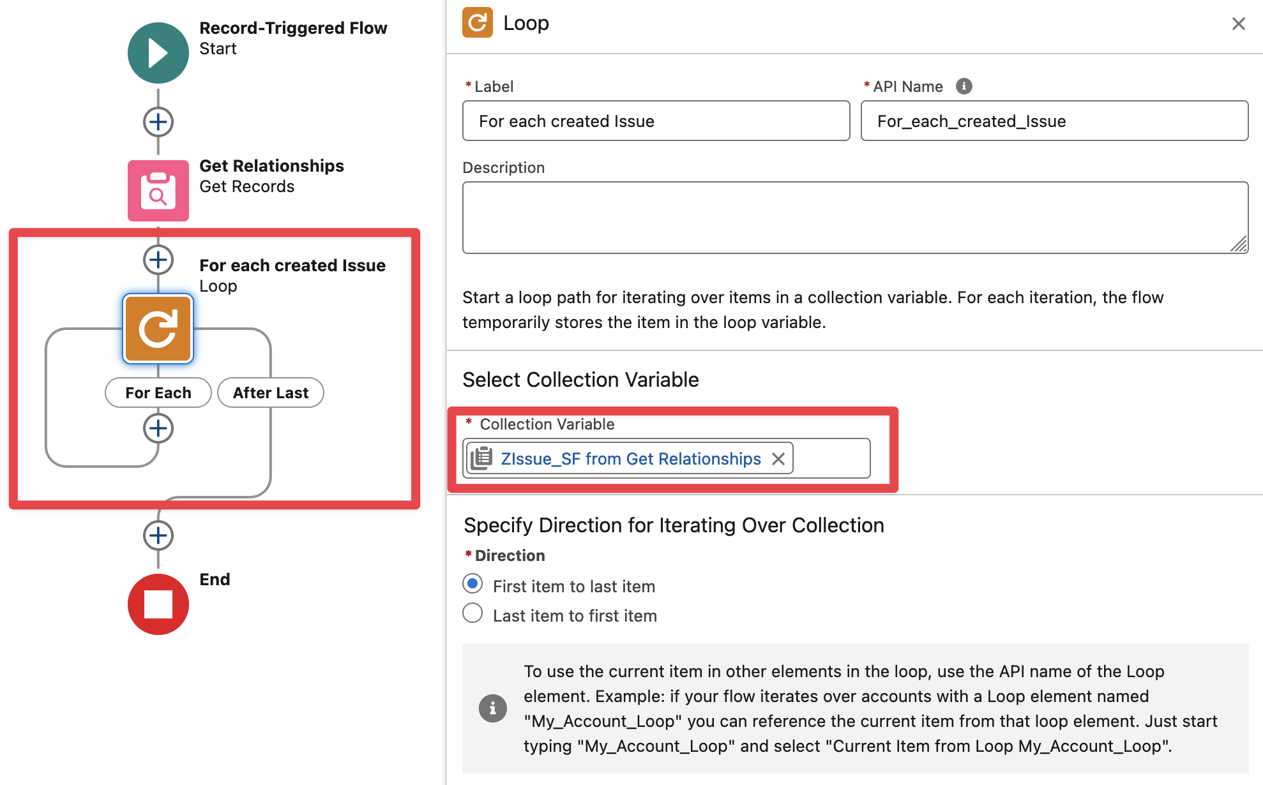Screen dimensions: 1263x785
Task: Select the orange Loop element on canvas
Action: point(158,329)
